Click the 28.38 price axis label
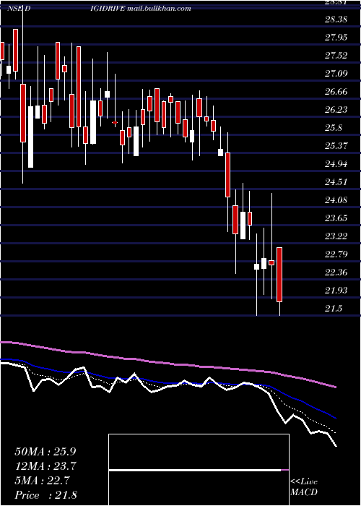This screenshot has height=506, width=361. 336,20
